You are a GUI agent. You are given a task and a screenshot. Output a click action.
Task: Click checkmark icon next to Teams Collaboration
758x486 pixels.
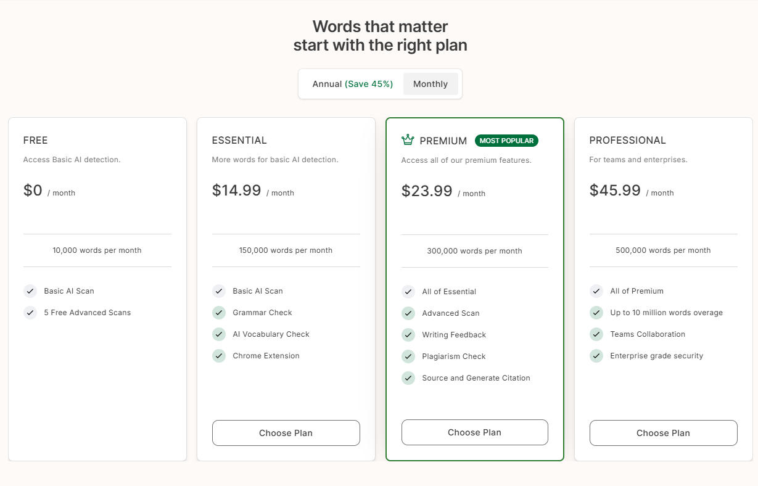click(596, 334)
